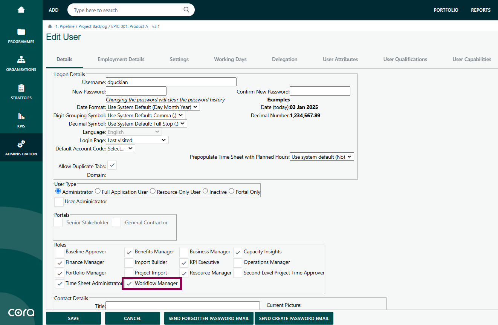This screenshot has width=498, height=325.
Task: Open the ADD menu
Action: pyautogui.click(x=54, y=10)
